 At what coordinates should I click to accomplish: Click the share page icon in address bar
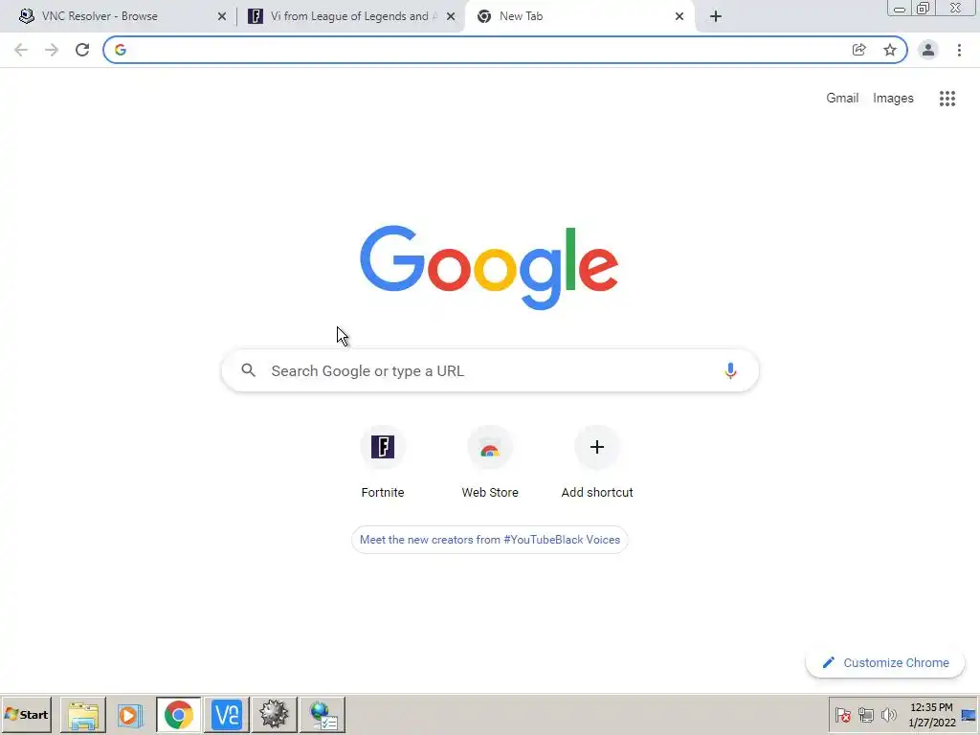(x=859, y=50)
